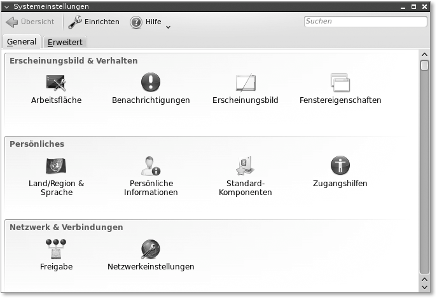
Task: Expand the toolbar overflow arrow next to Hilfe
Action: (x=168, y=27)
